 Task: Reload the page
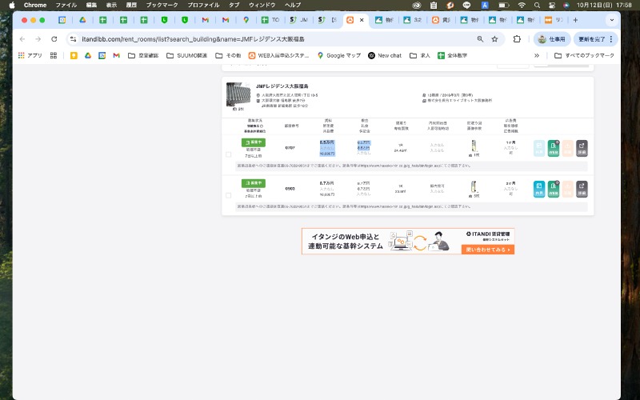[54, 38]
